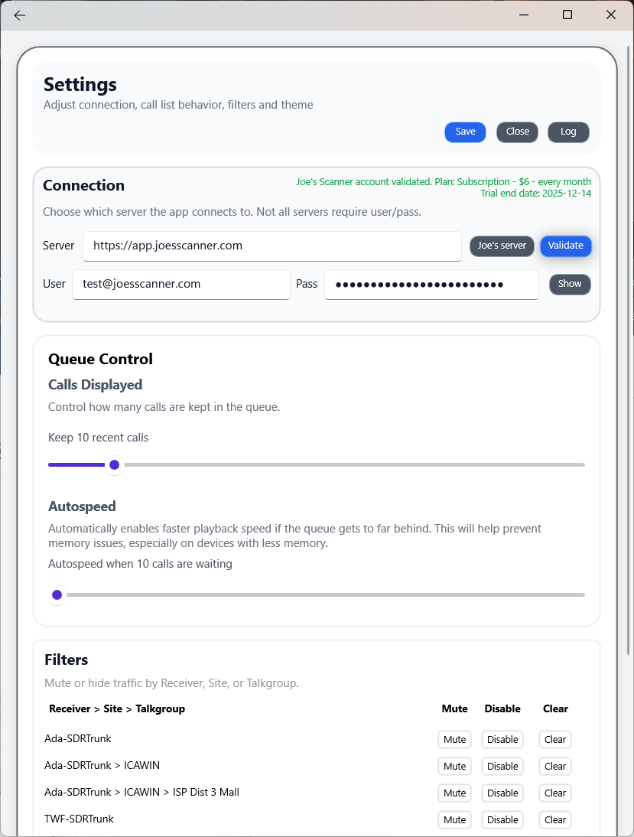Disable the Ada-SDRTrunk > ICAWIN site

(502, 767)
